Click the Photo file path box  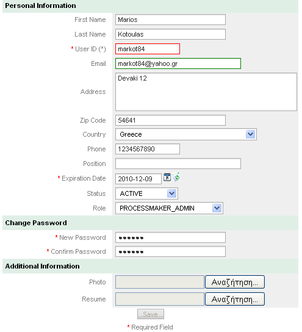(x=160, y=282)
